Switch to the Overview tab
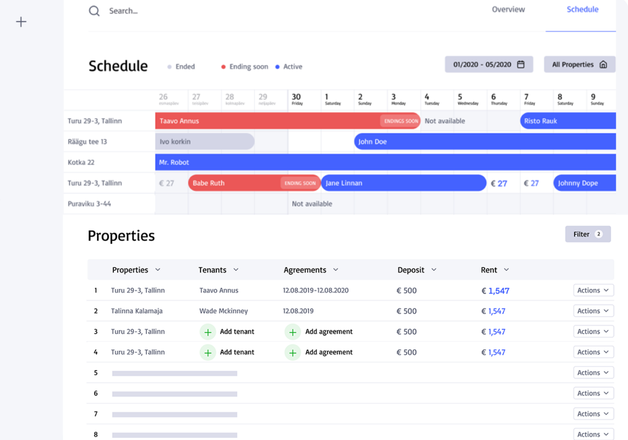 click(508, 10)
